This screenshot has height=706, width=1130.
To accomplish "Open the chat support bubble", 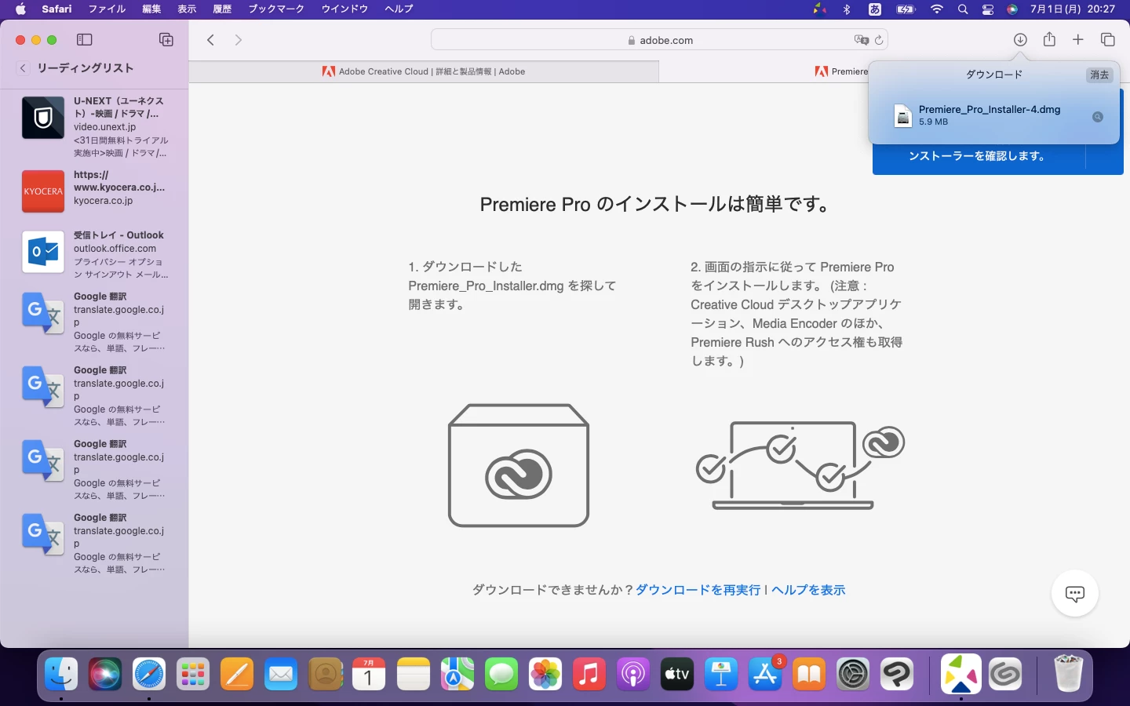I will click(1075, 594).
